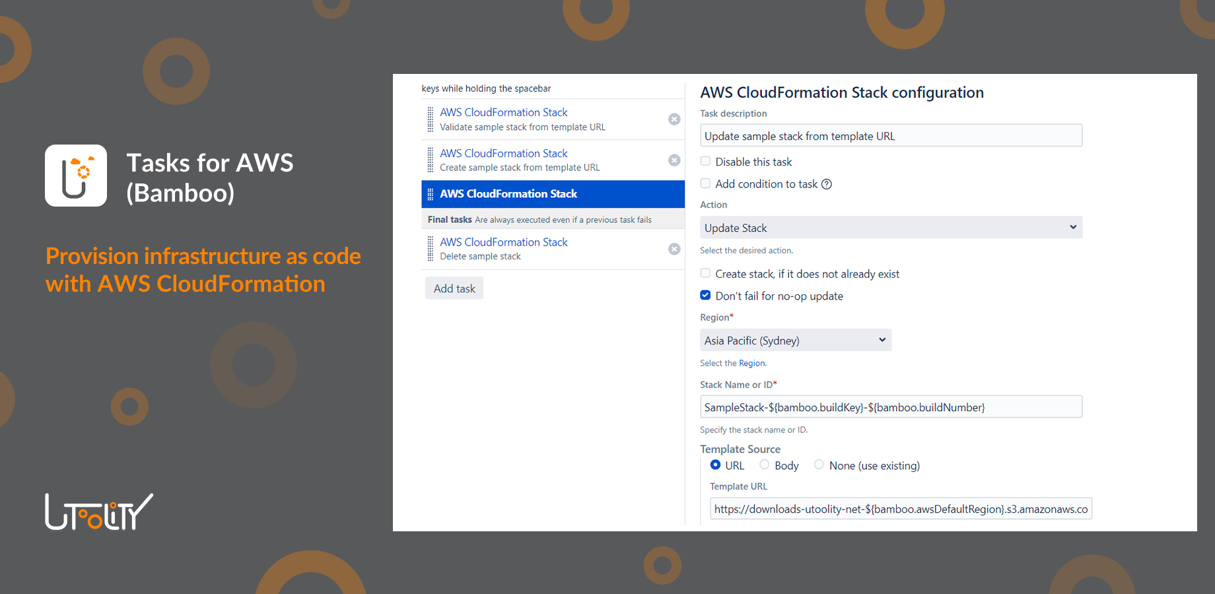Remove the "Delete sample stack" final task

[674, 249]
